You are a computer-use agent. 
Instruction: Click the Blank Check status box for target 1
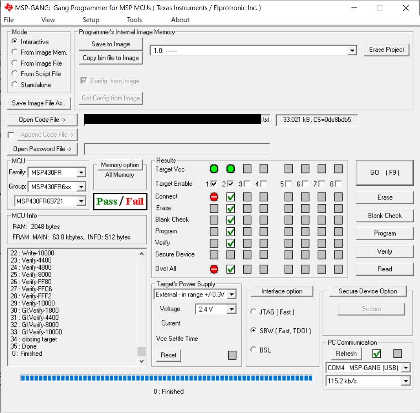point(214,220)
